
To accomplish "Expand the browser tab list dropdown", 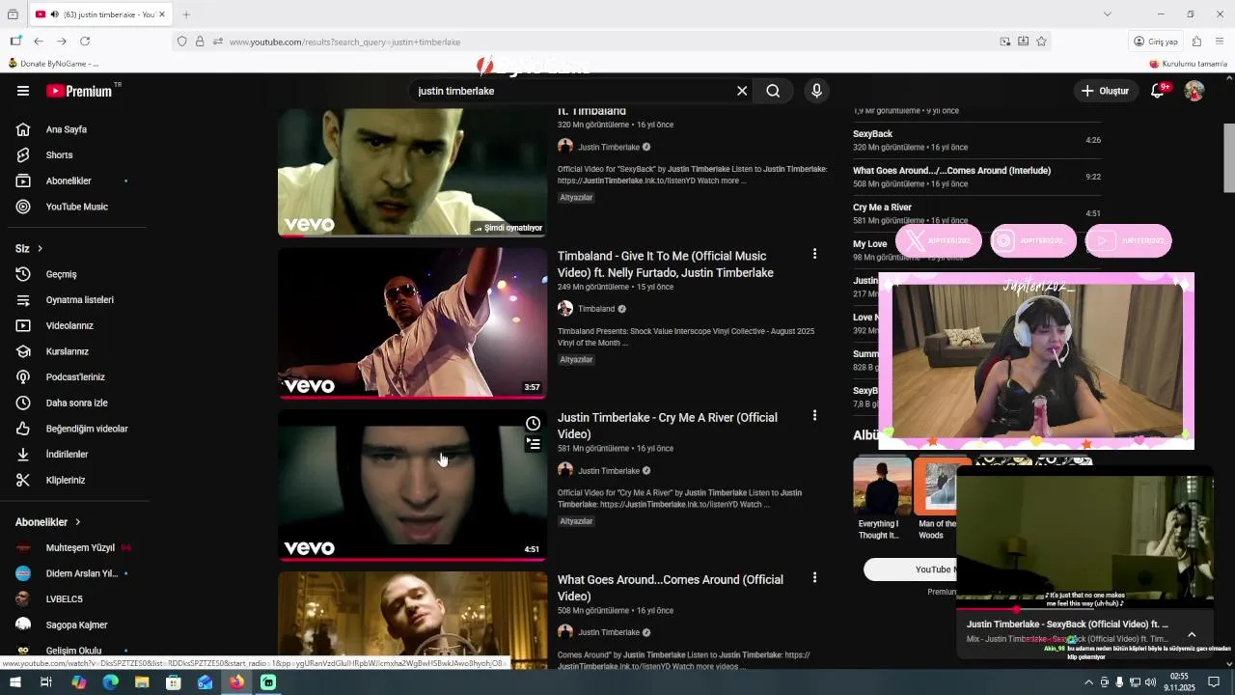I will pyautogui.click(x=1107, y=14).
